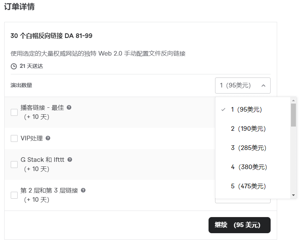
Task: Click the 21 天送达 delivery text
Action: coord(31,66)
